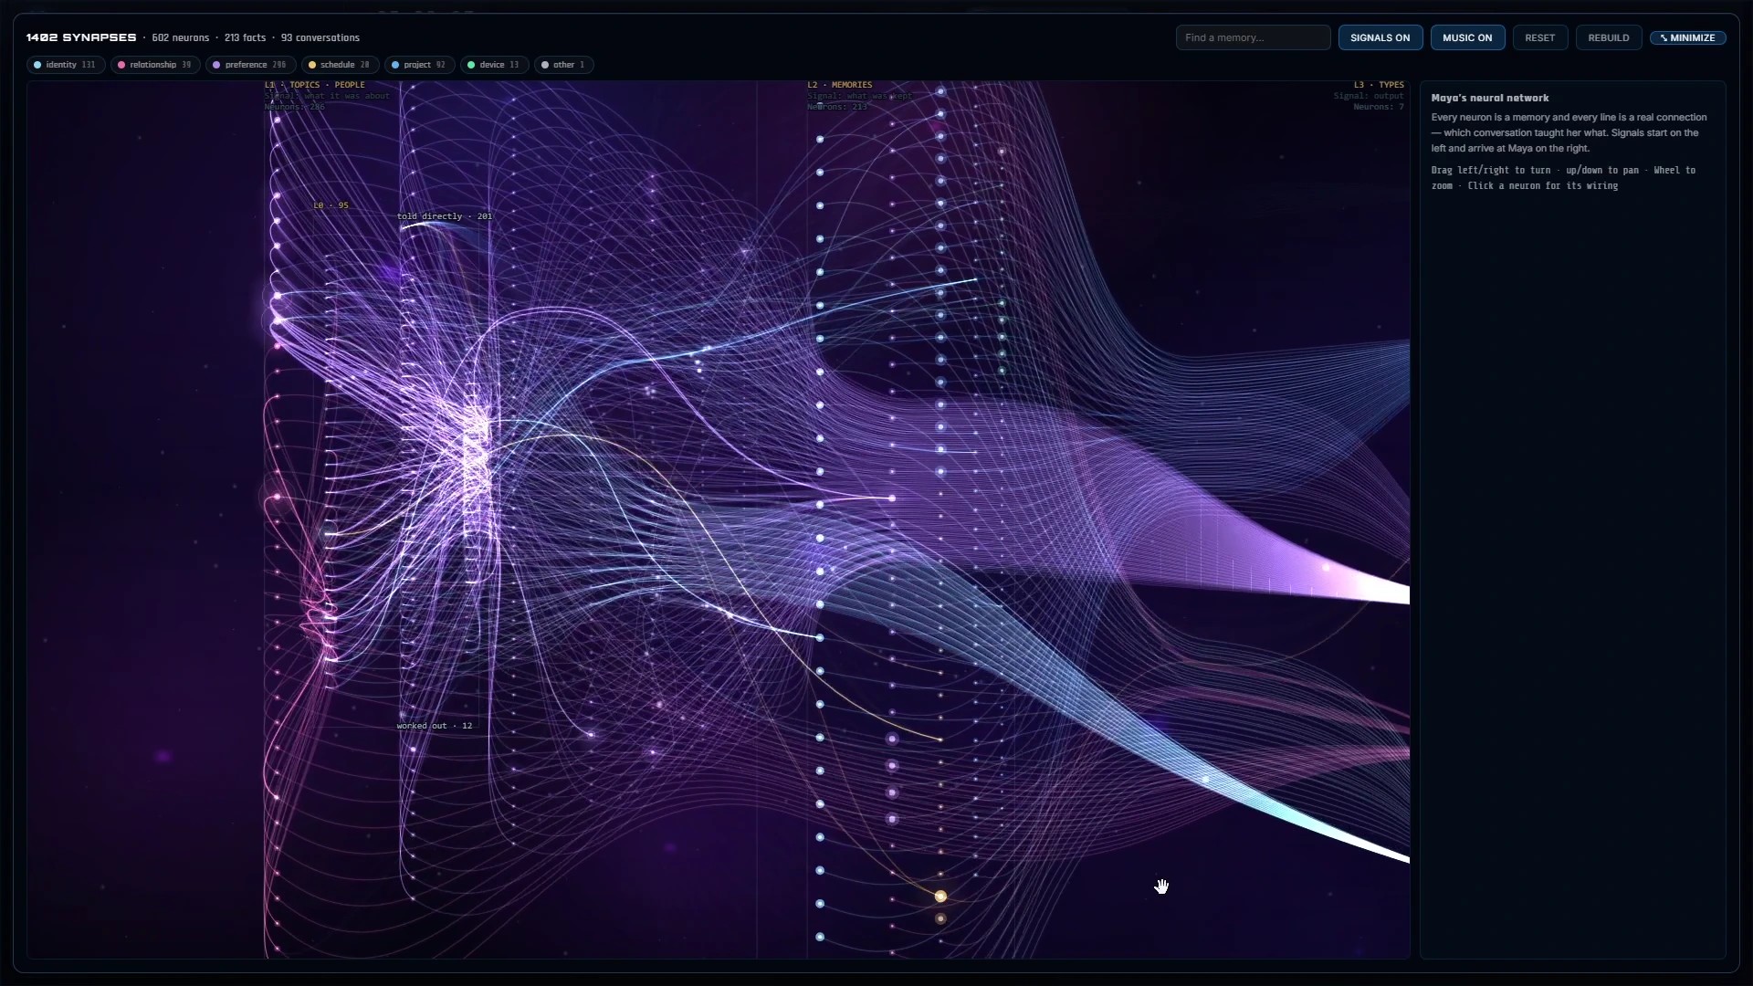1753x986 pixels.
Task: Click the '1402 SYNAPSES' title
Action: pyautogui.click(x=81, y=37)
